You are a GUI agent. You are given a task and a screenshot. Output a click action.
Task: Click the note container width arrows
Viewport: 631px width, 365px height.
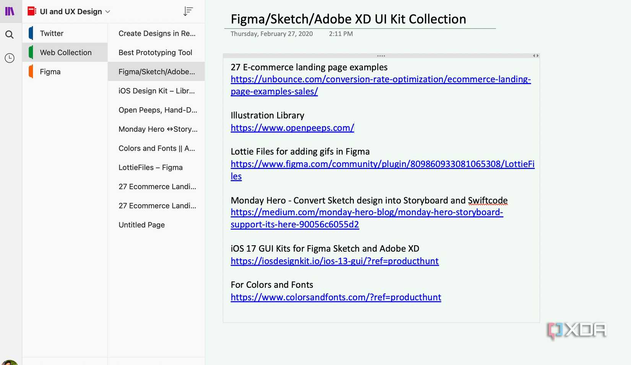536,55
